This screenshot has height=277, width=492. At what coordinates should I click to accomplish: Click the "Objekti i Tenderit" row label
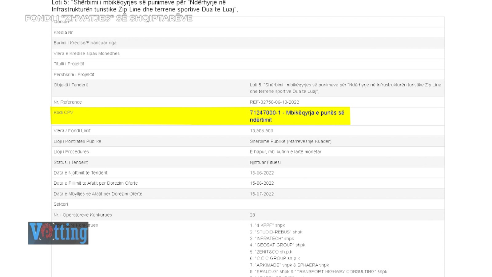click(x=71, y=85)
